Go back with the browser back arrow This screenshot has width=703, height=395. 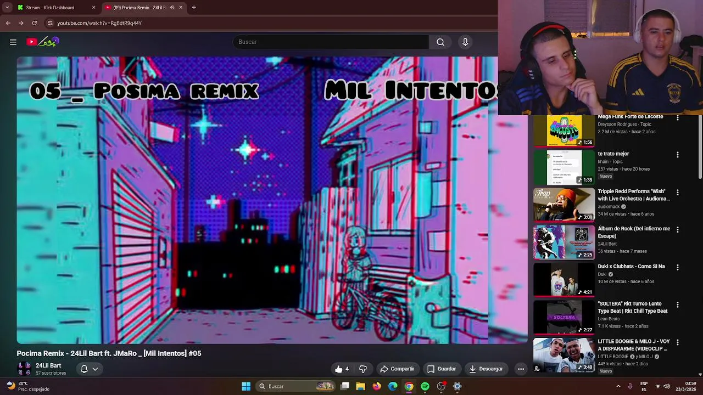[x=8, y=23]
